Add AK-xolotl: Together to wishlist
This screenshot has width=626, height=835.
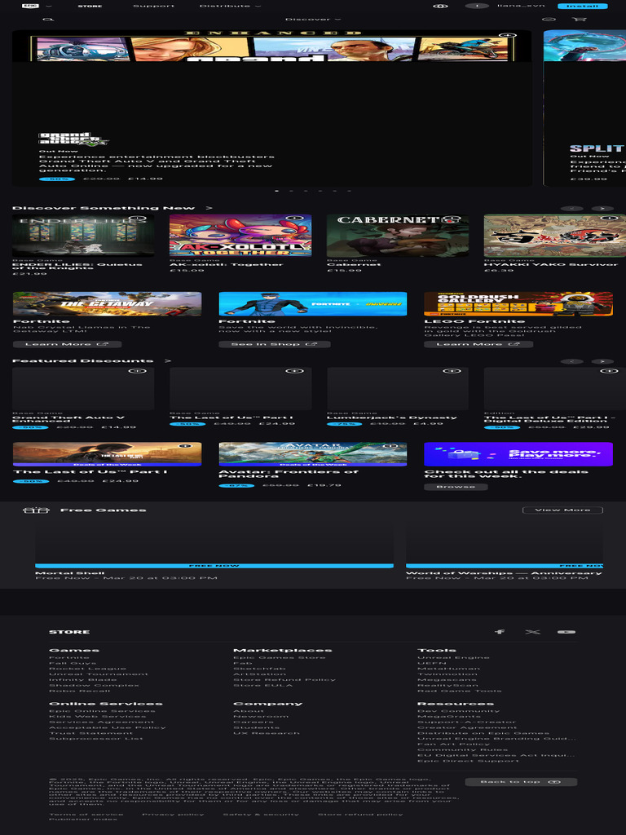pos(295,219)
